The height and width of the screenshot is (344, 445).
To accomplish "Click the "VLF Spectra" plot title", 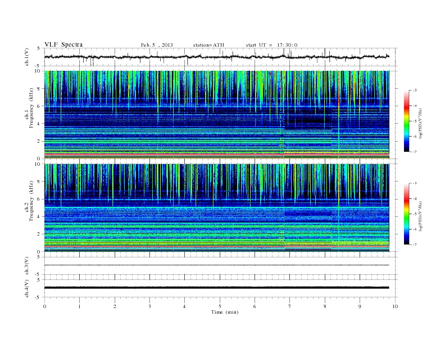I will 63,44.
